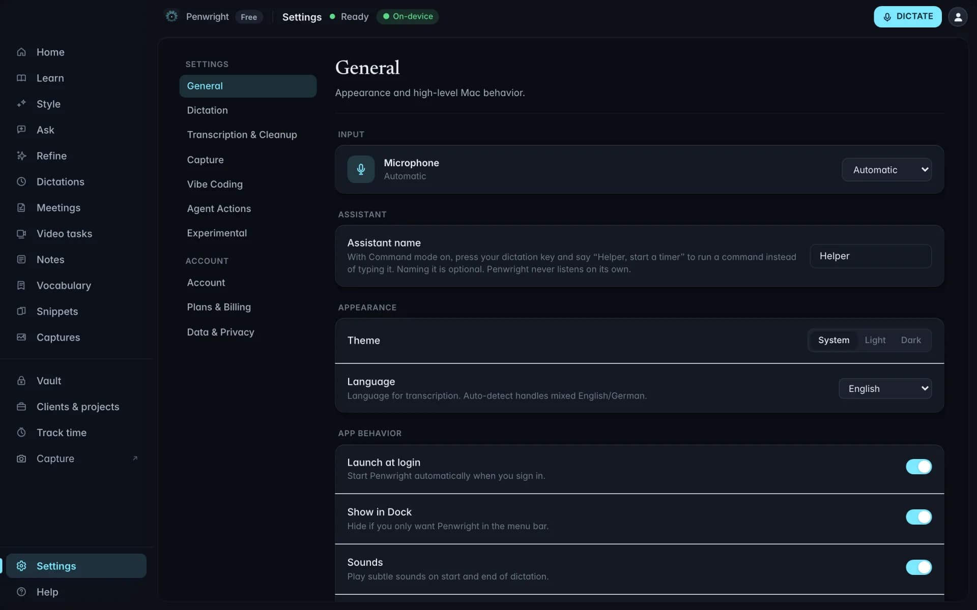Click the Microphone icon tile

tap(361, 169)
